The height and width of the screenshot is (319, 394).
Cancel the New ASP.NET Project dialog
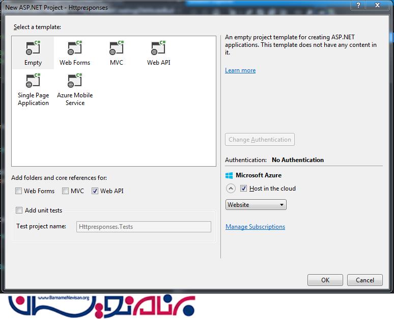pos(365,280)
